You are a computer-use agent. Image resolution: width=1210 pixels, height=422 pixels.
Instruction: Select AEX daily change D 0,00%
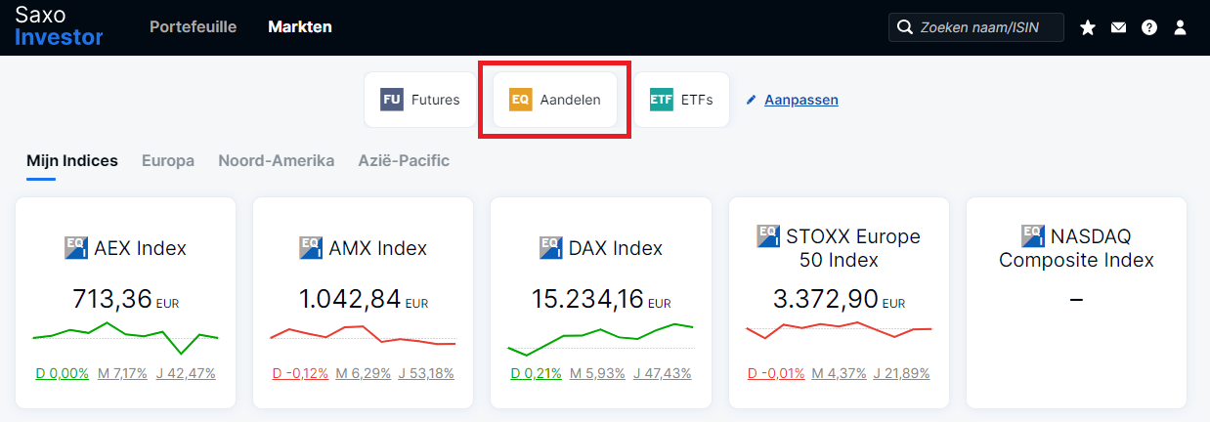(63, 373)
